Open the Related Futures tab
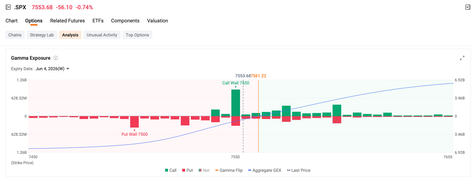474x178 pixels. (x=67, y=21)
